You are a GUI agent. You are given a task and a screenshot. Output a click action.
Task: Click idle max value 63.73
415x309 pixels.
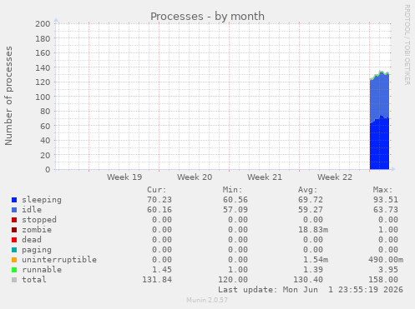pyautogui.click(x=386, y=210)
